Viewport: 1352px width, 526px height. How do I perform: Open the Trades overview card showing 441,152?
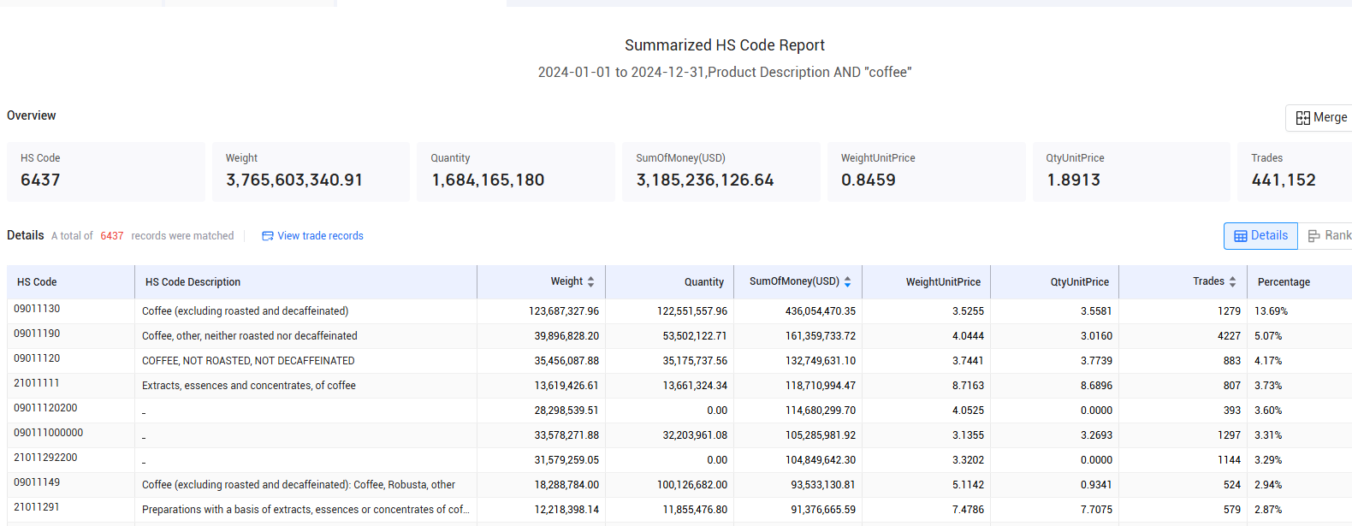click(1295, 172)
